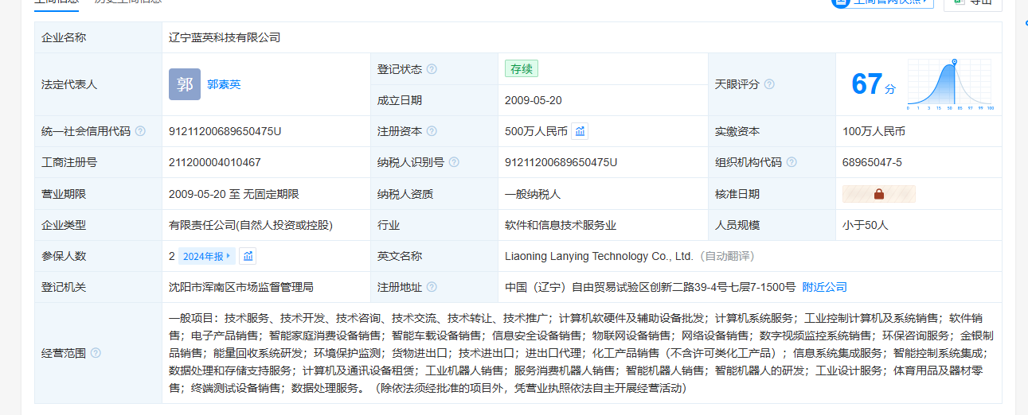The height and width of the screenshot is (415, 1028).
Task: Expand the 2024年报 year selector
Action: (x=207, y=256)
